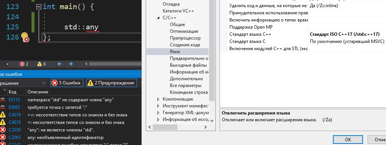386x145 pixels.
Task: Open the Стандарт языка C value dropdown
Action: click(347, 41)
